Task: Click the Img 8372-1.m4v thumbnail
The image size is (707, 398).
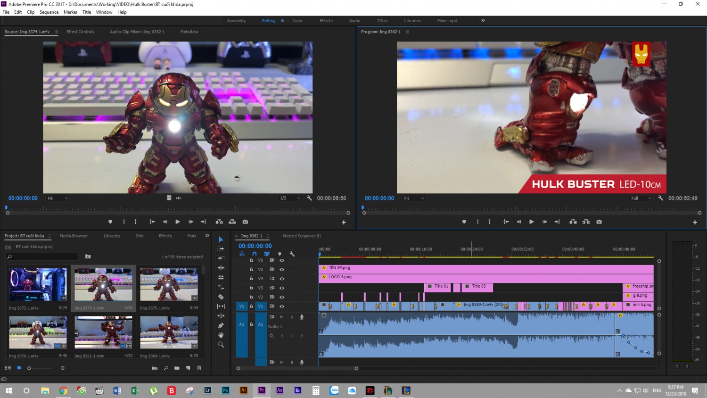Action: click(x=38, y=285)
